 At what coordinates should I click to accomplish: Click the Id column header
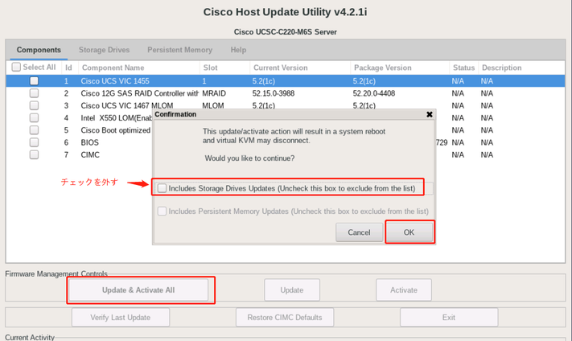tap(68, 68)
